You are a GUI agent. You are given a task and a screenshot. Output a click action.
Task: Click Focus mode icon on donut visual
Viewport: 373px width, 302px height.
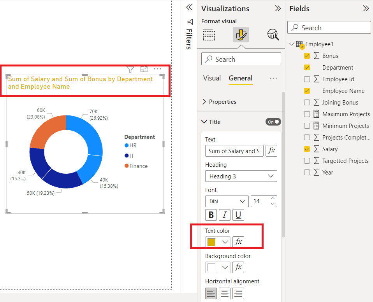pos(144,69)
